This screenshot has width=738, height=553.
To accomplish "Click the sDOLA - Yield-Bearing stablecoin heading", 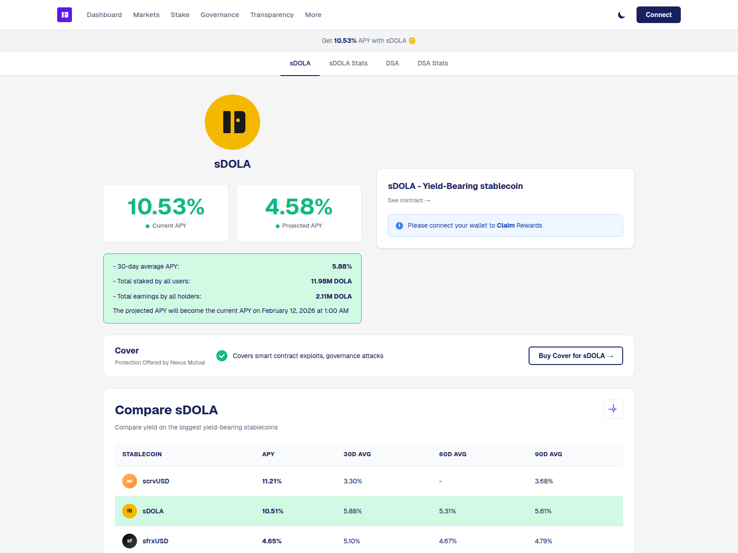I will coord(455,186).
